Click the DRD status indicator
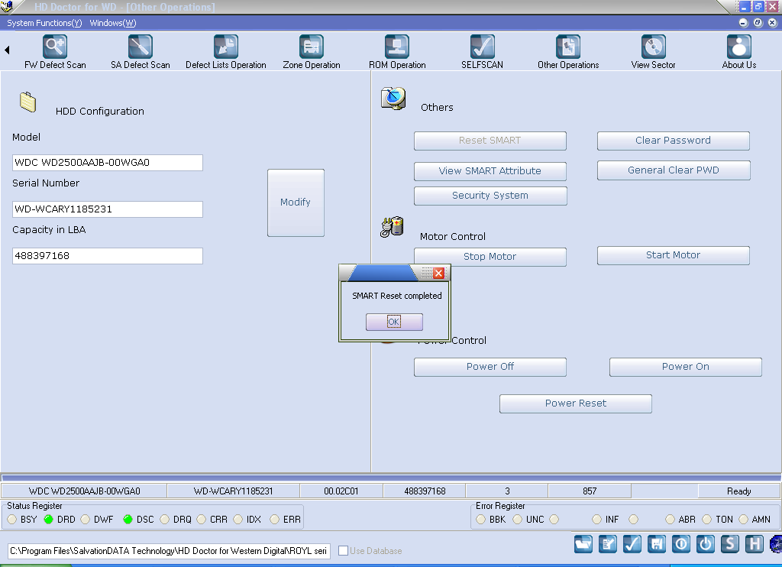The image size is (782, 567). coord(48,520)
